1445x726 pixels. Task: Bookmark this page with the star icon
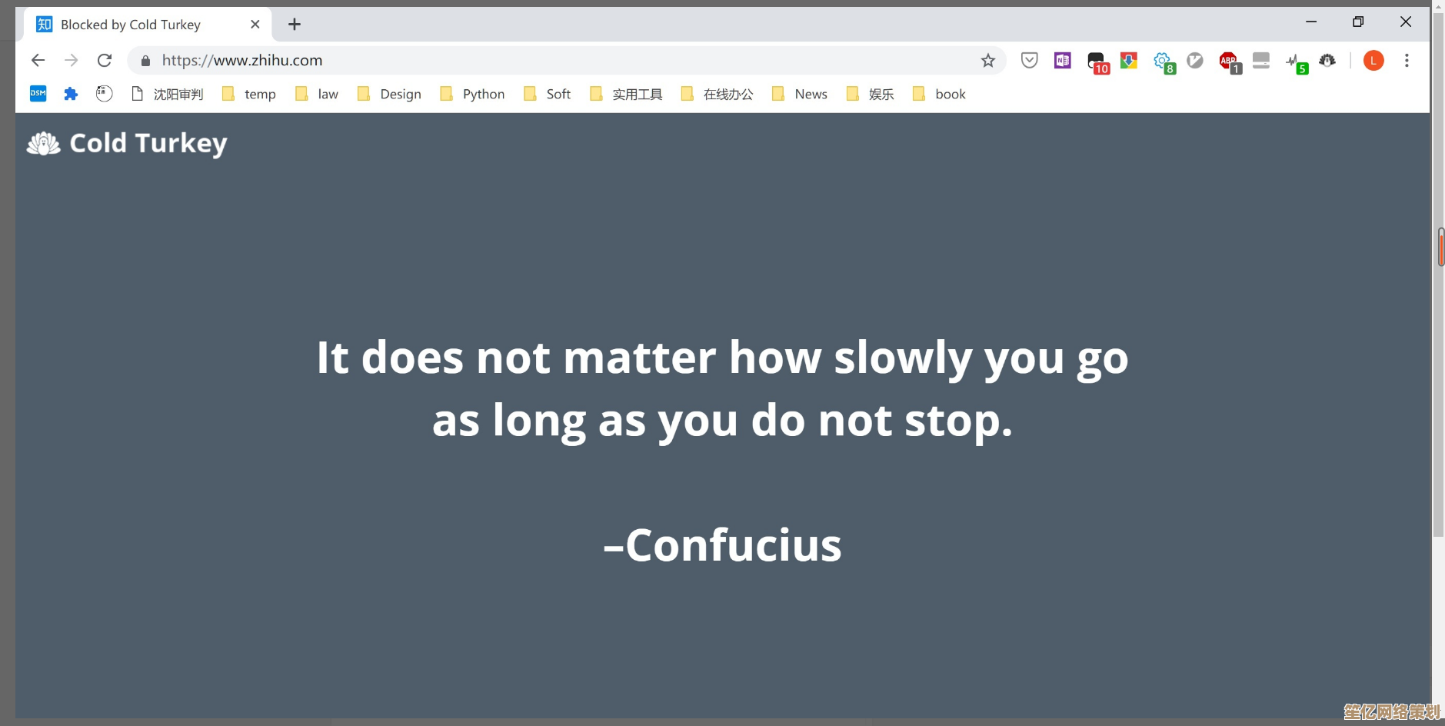pyautogui.click(x=988, y=61)
